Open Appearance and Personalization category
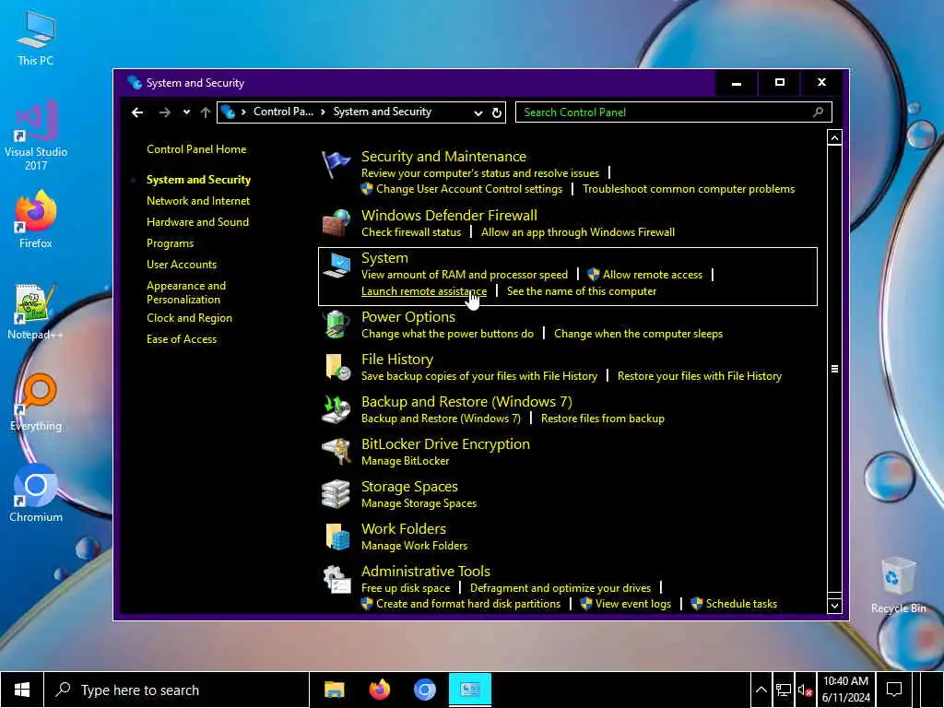Image resolution: width=944 pixels, height=708 pixels. tap(186, 292)
